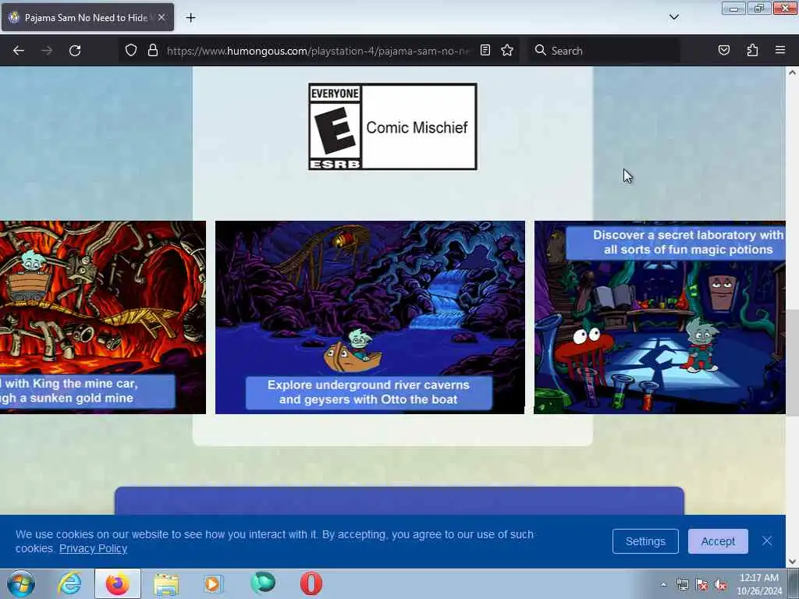Viewport: 799px width, 599px height.
Task: Open the Windows Start menu
Action: point(21,583)
